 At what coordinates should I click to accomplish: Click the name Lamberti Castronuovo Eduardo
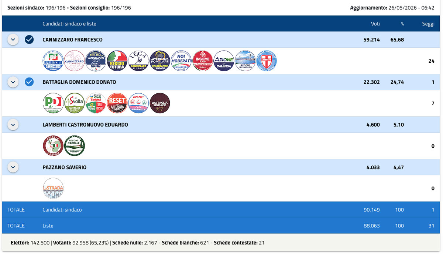click(85, 125)
